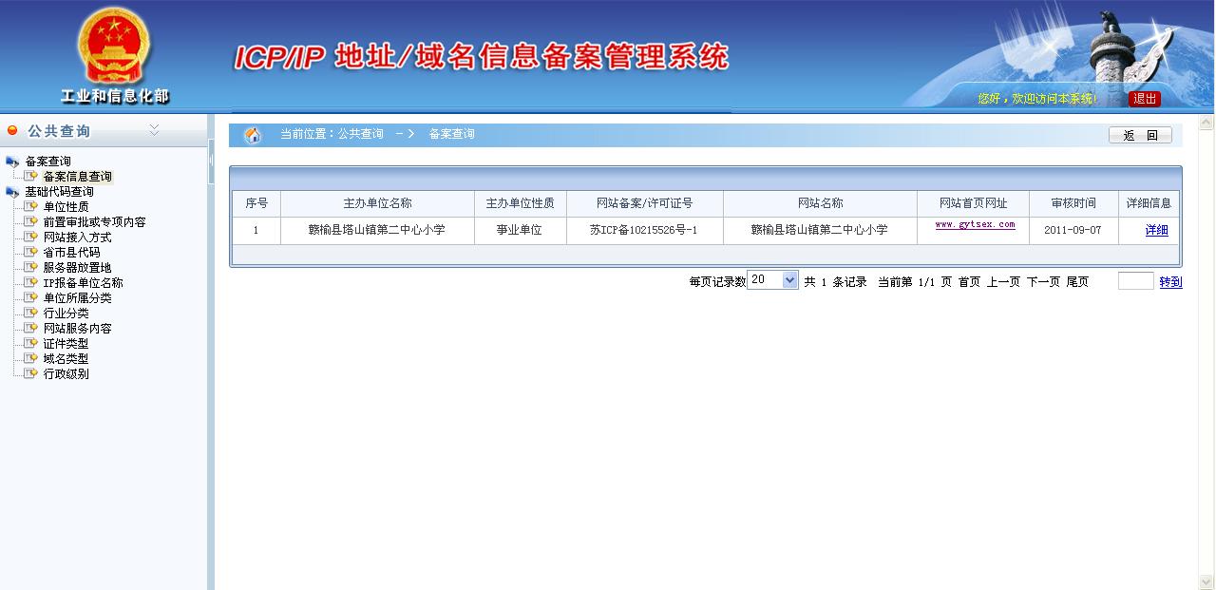Click the icon beside IP报备单位名称
Image resolution: width=1216 pixels, height=590 pixels.
click(31, 282)
